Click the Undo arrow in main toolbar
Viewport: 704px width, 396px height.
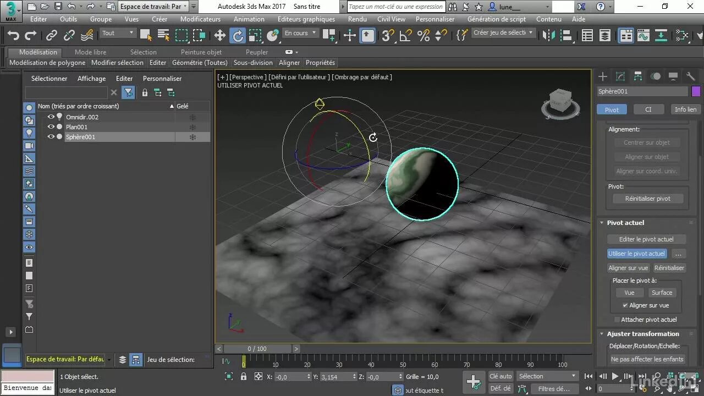tap(13, 36)
